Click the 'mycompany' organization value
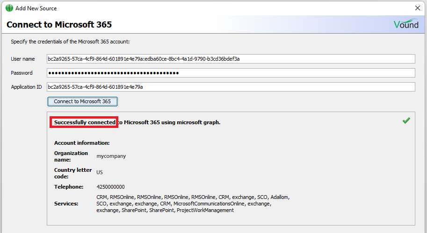The image size is (427, 233). [111, 156]
